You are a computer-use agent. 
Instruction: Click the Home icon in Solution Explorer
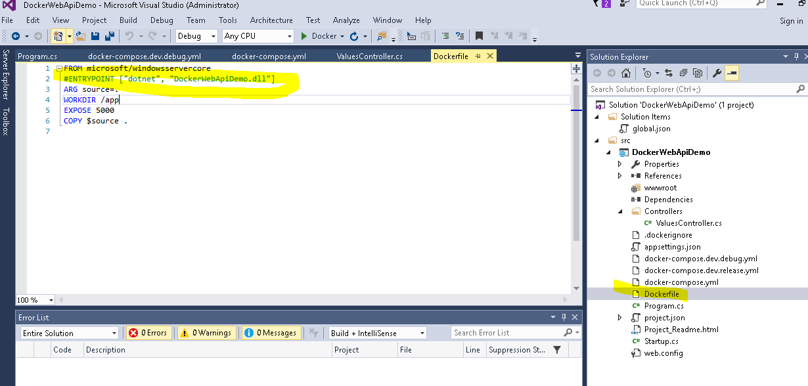point(626,73)
